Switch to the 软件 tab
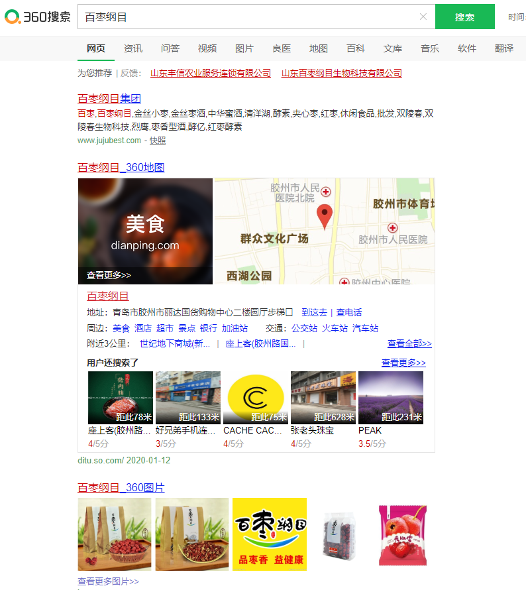This screenshot has height=590, width=526. pos(467,48)
